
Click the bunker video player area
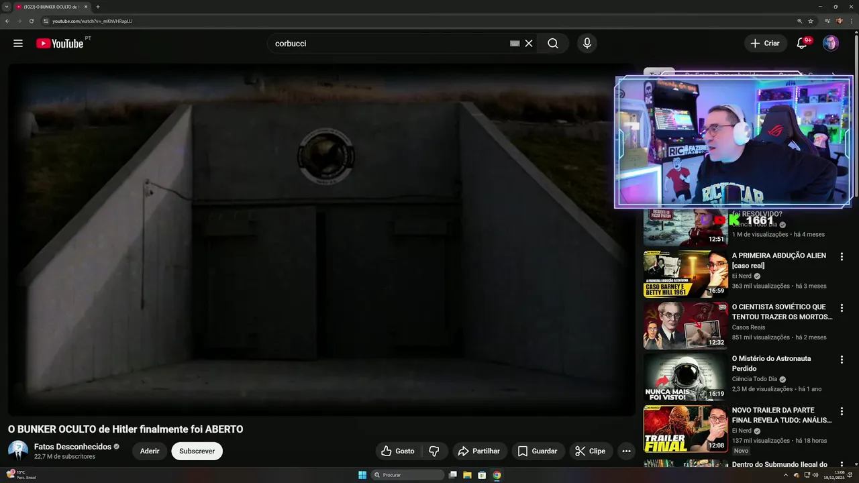(x=321, y=239)
